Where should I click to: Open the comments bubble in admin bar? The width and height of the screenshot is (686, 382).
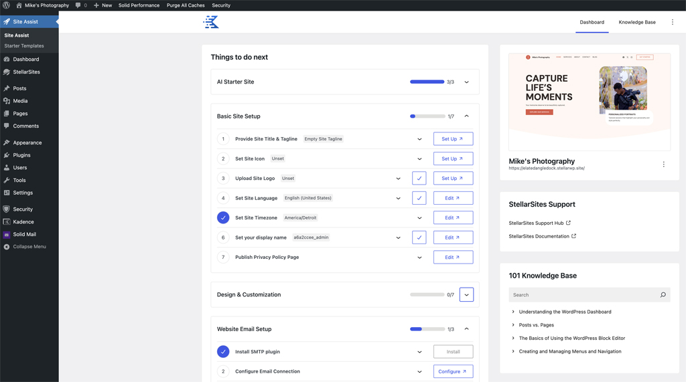click(x=78, y=5)
